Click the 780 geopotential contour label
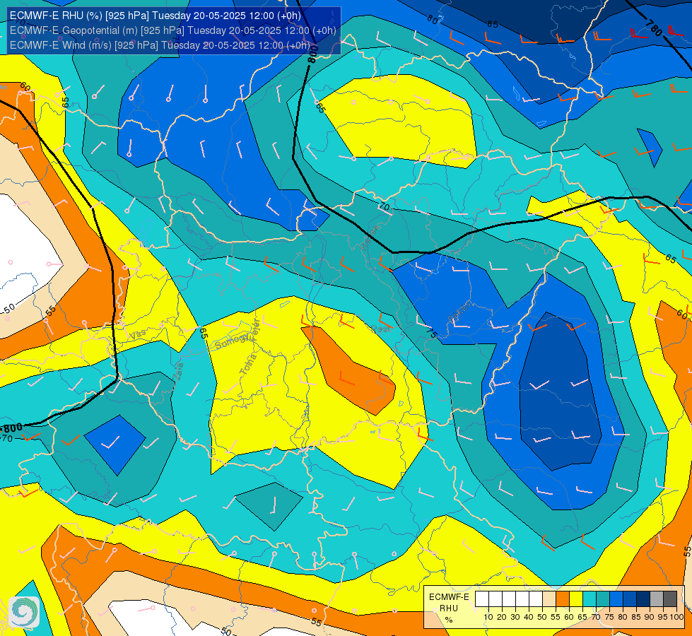The height and width of the screenshot is (636, 692). pos(654,29)
